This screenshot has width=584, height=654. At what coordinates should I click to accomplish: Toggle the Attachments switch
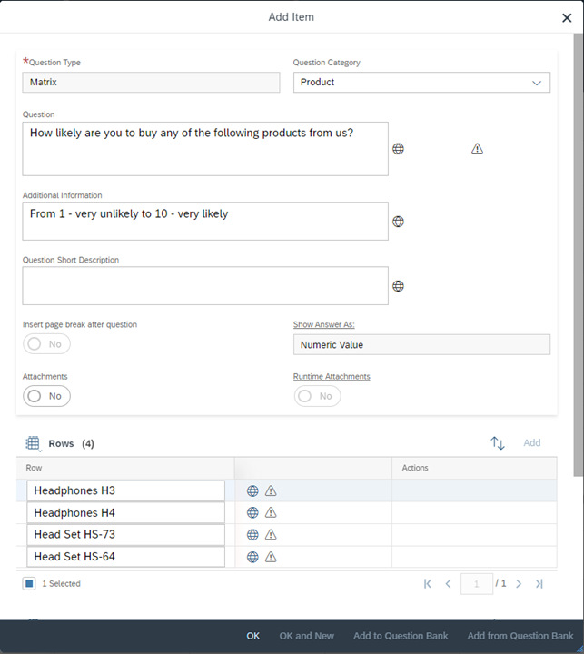(46, 396)
